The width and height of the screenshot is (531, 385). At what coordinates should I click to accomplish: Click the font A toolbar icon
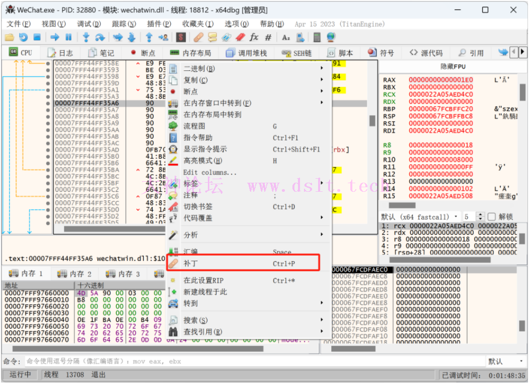coord(286,37)
